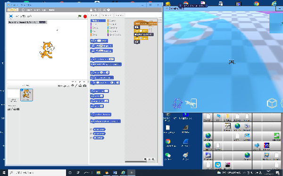Open the block help question-mark tool

108,10
